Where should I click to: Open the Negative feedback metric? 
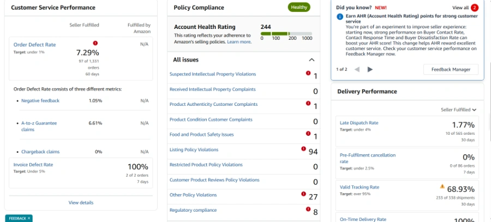point(40,100)
